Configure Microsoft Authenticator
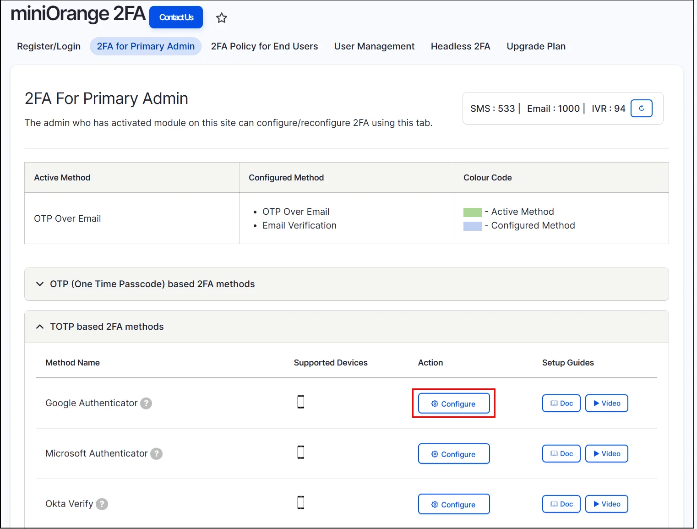Viewport: 697px width, 529px height. tap(454, 454)
